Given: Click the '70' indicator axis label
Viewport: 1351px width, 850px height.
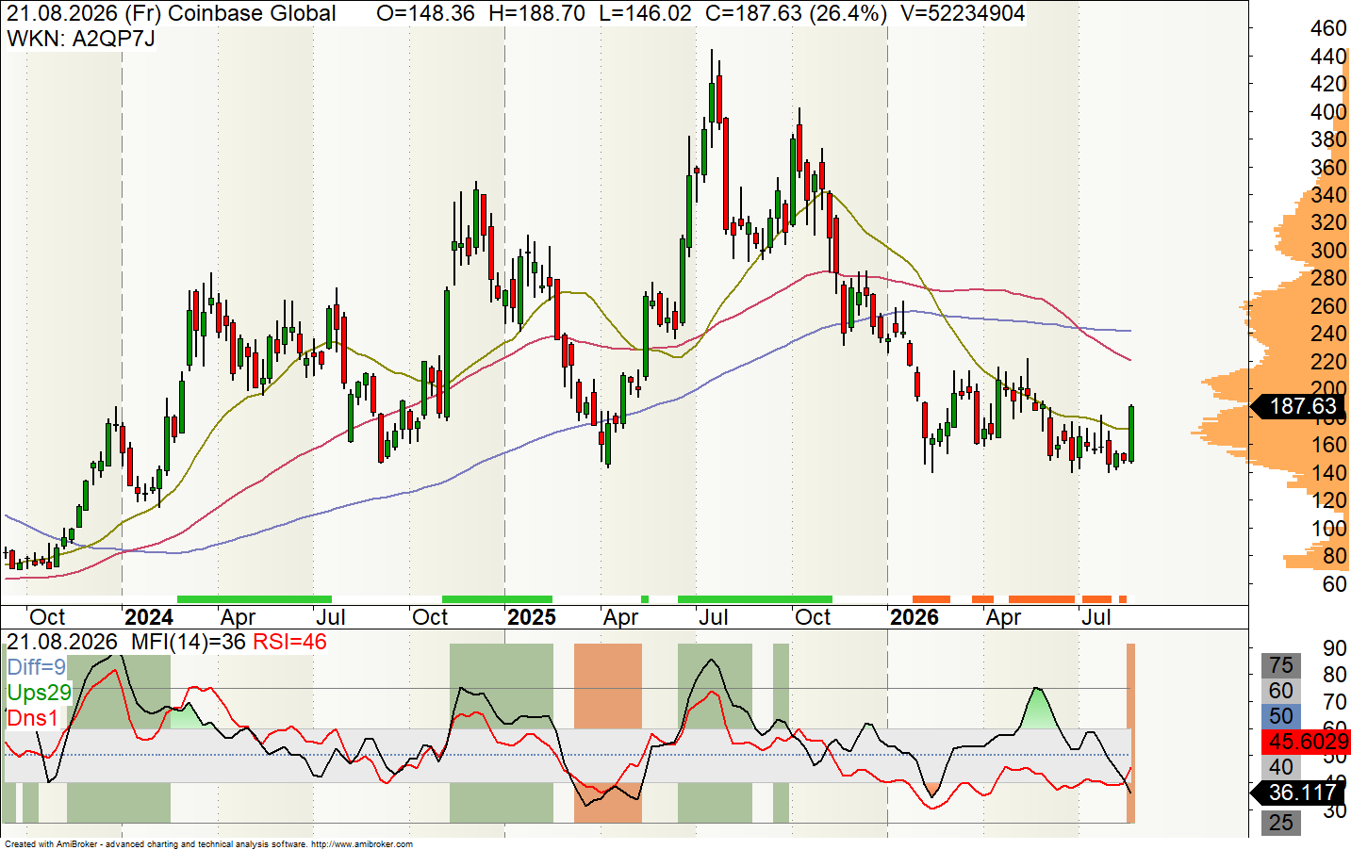Looking at the screenshot, I should tap(1335, 702).
